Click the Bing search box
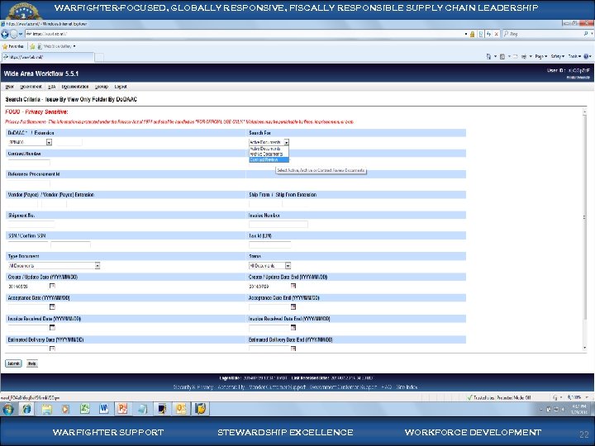595x446 pixels. click(x=544, y=34)
